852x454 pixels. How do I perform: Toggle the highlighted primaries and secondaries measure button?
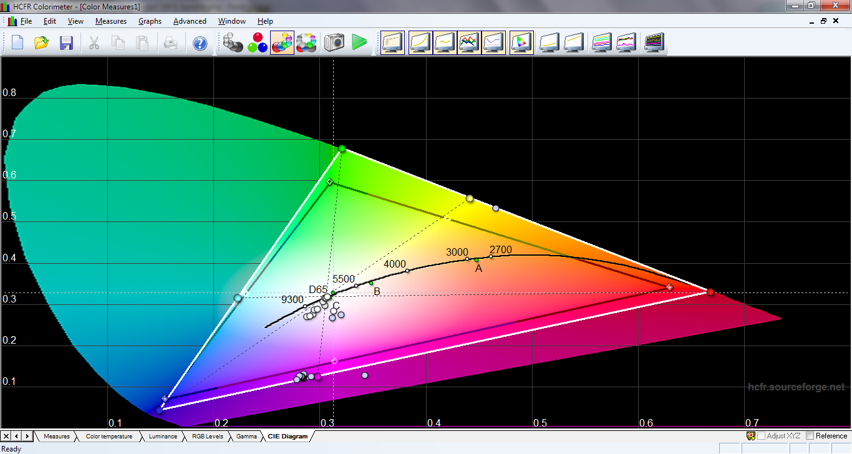[282, 43]
